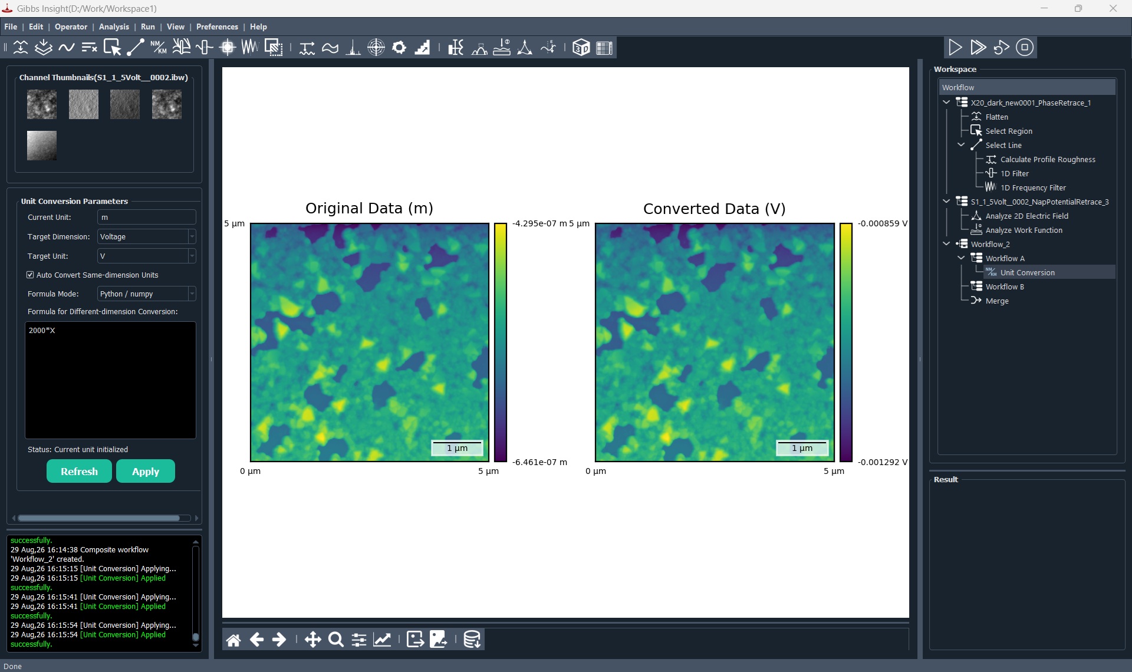Click the Refresh button
Image resolution: width=1132 pixels, height=672 pixels.
pyautogui.click(x=79, y=471)
